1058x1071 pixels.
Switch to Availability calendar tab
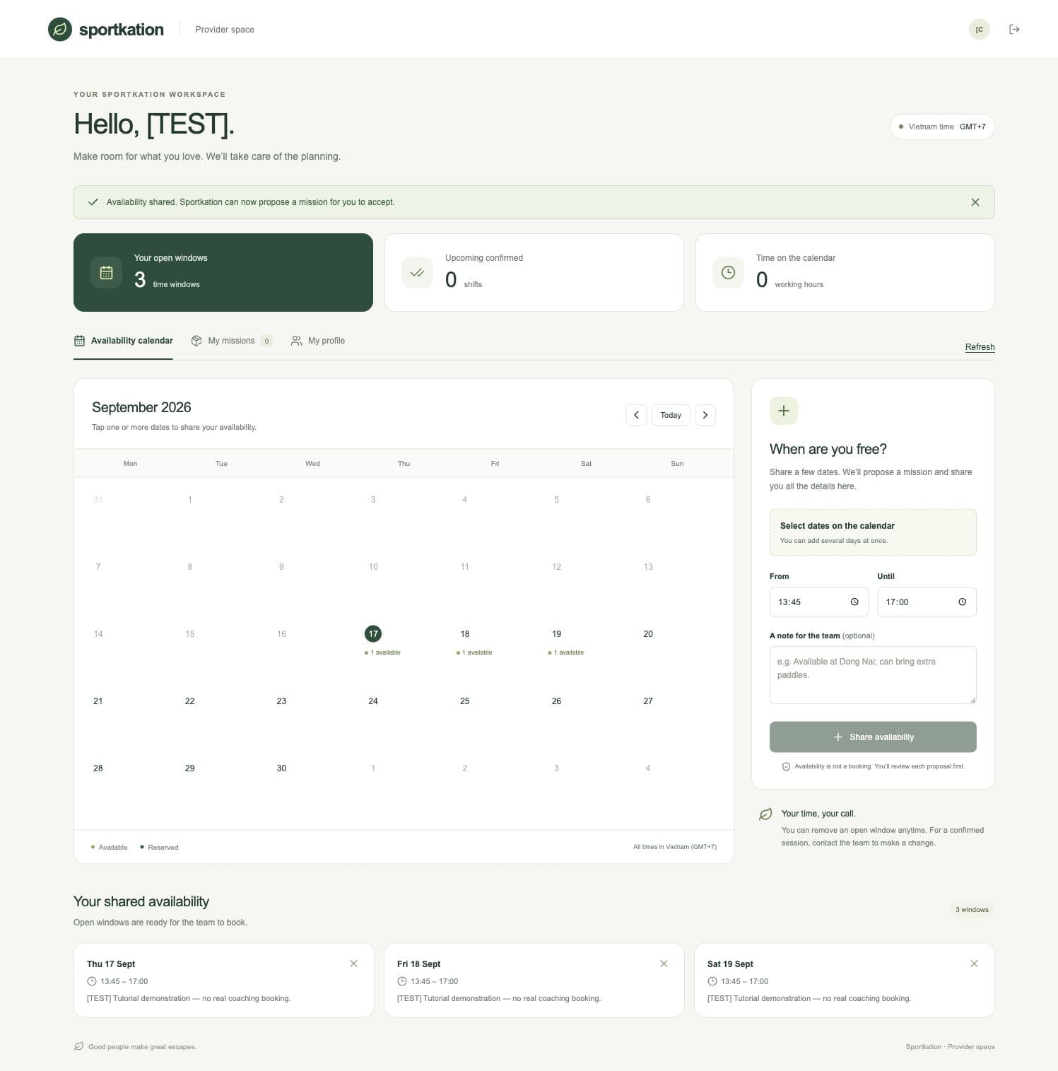(123, 341)
